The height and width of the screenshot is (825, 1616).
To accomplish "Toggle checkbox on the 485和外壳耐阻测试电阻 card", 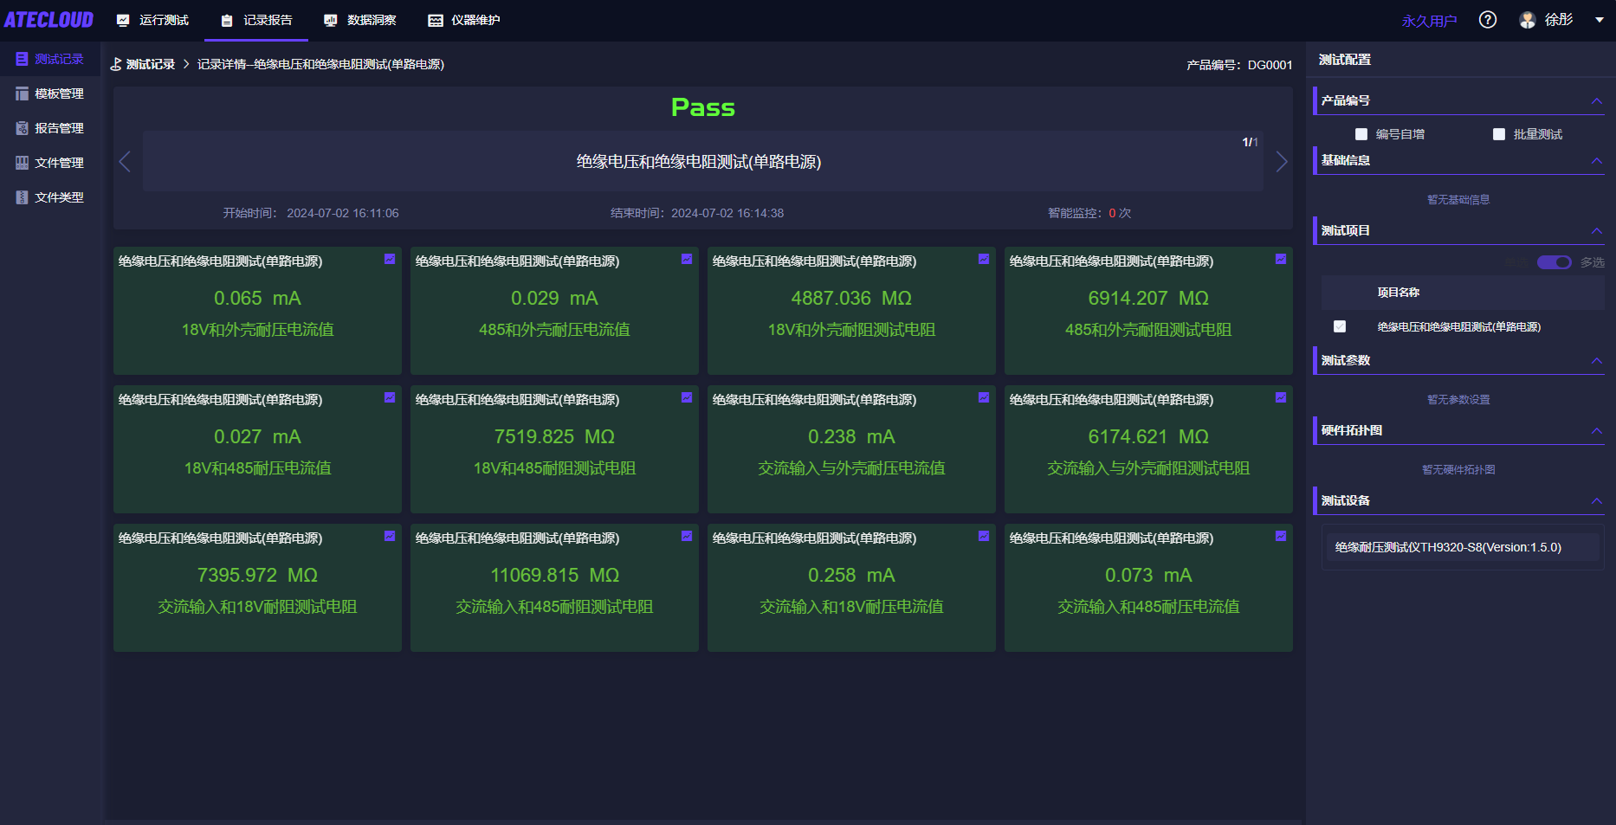I will pos(1281,259).
